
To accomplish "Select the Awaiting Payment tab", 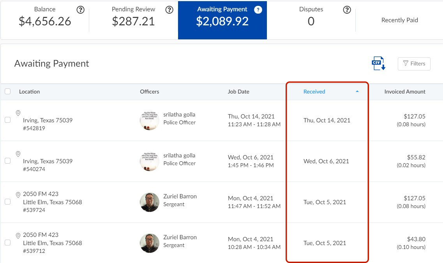I will click(x=222, y=20).
